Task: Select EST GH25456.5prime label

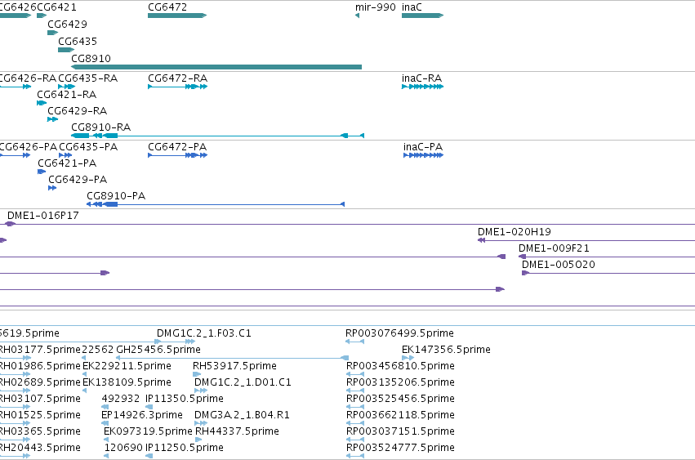Action: (x=158, y=350)
